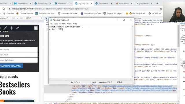
Task: Close the 'Forms - My' browser tab
Action: 51,3
